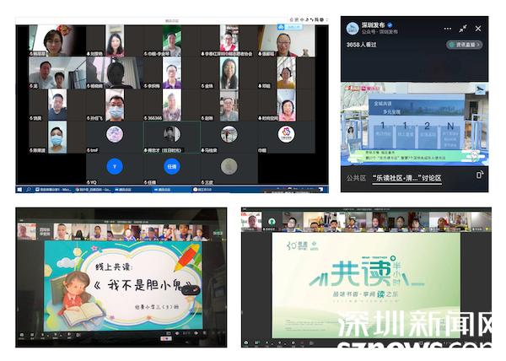The image size is (506, 361).
Task: Click the Windows Start button in taskbar
Action: 19,189
